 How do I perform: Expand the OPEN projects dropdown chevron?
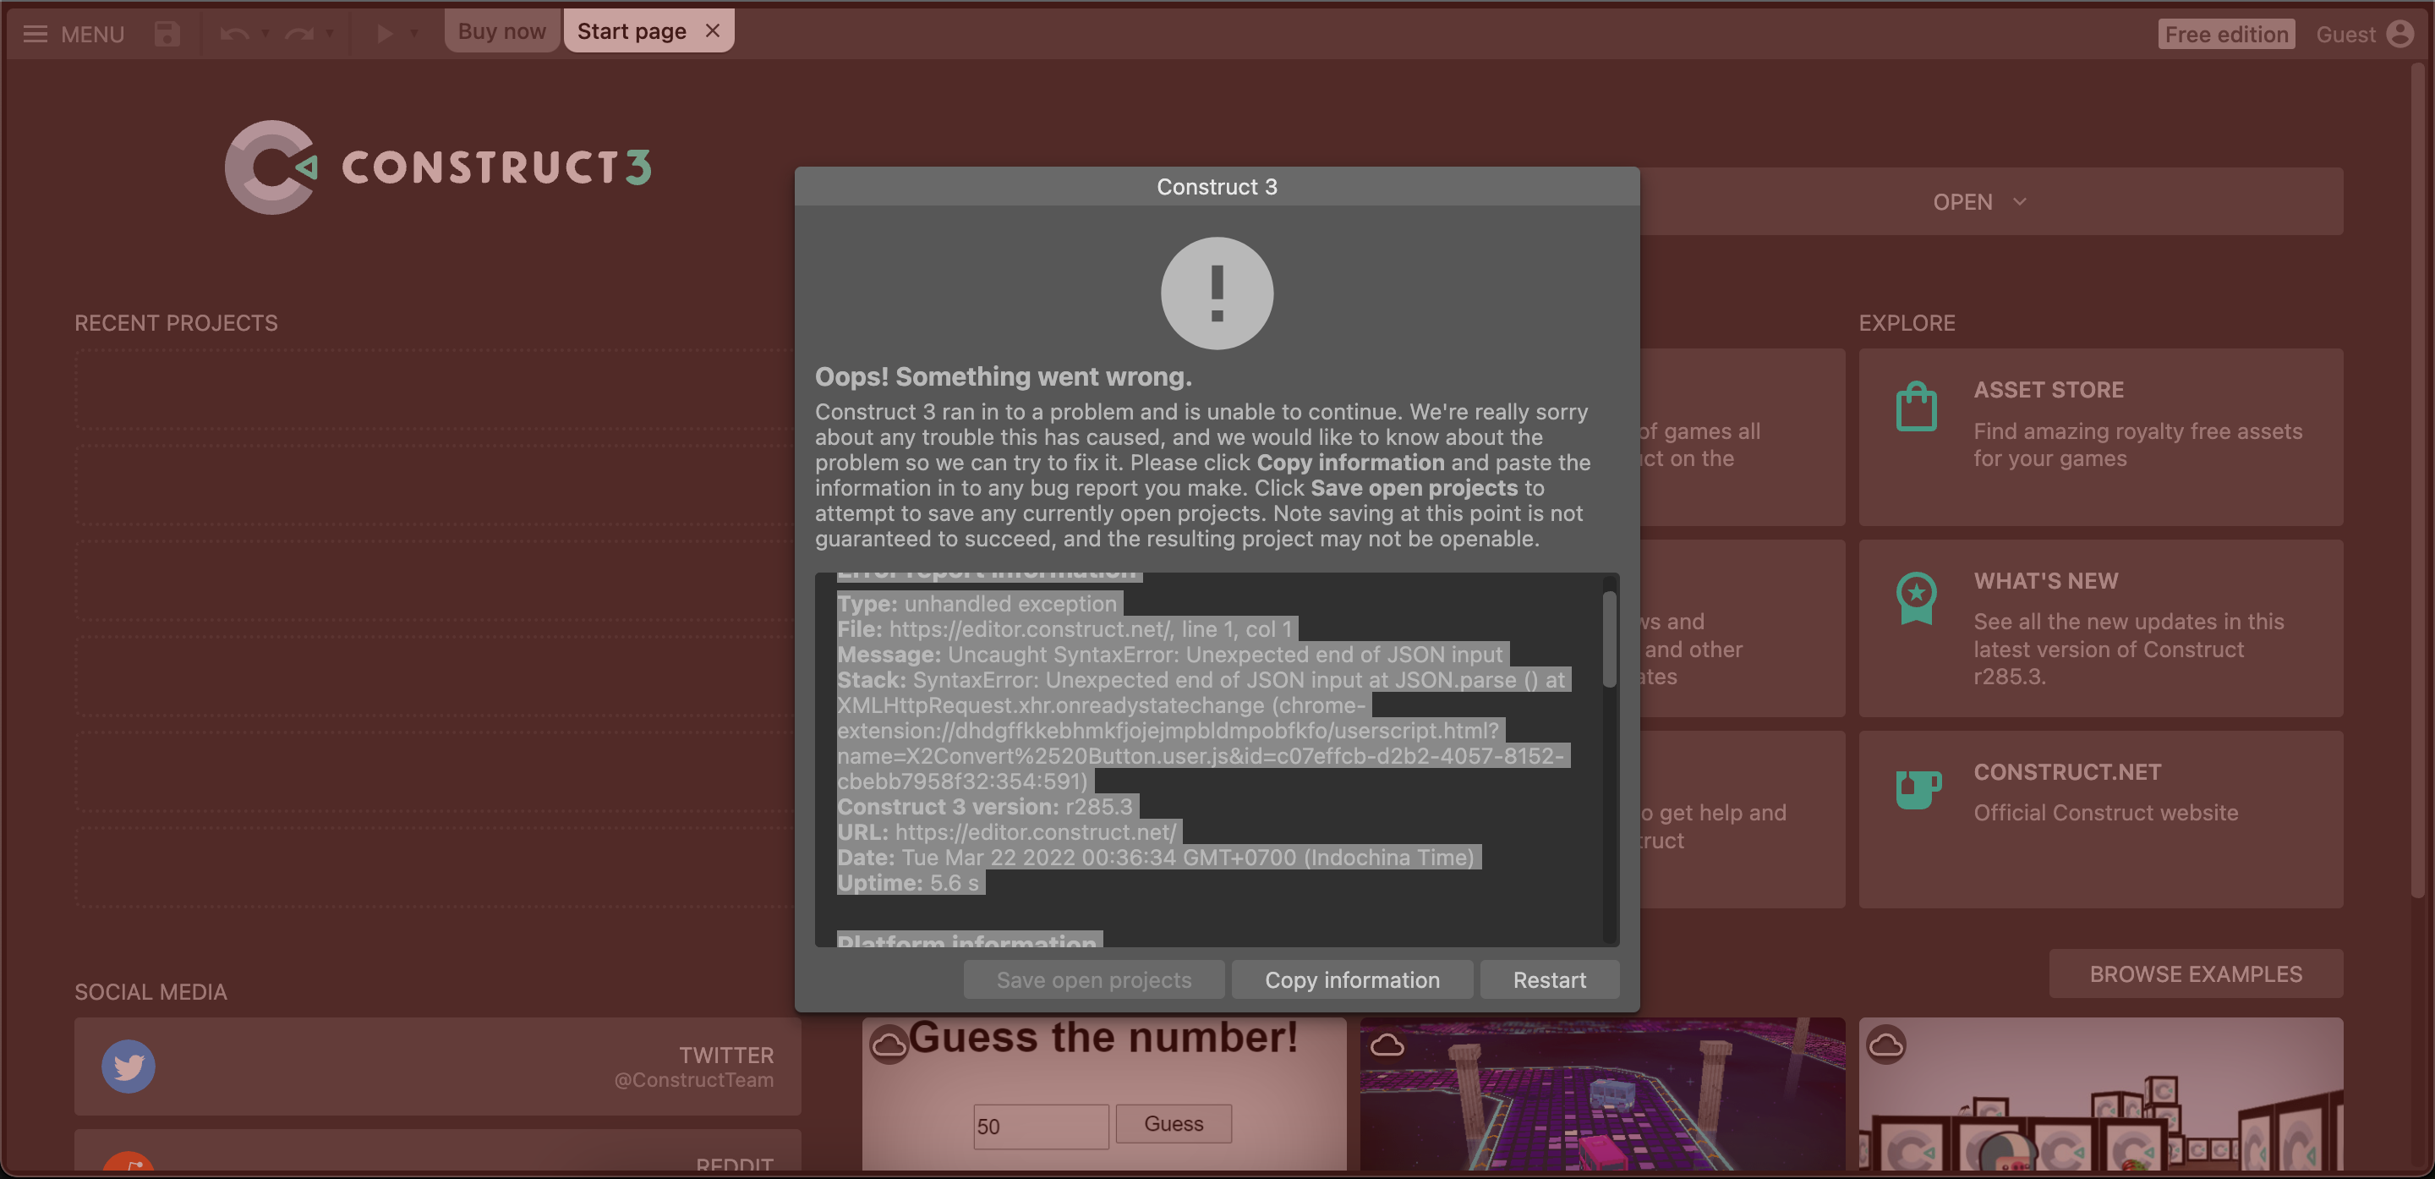point(2021,201)
